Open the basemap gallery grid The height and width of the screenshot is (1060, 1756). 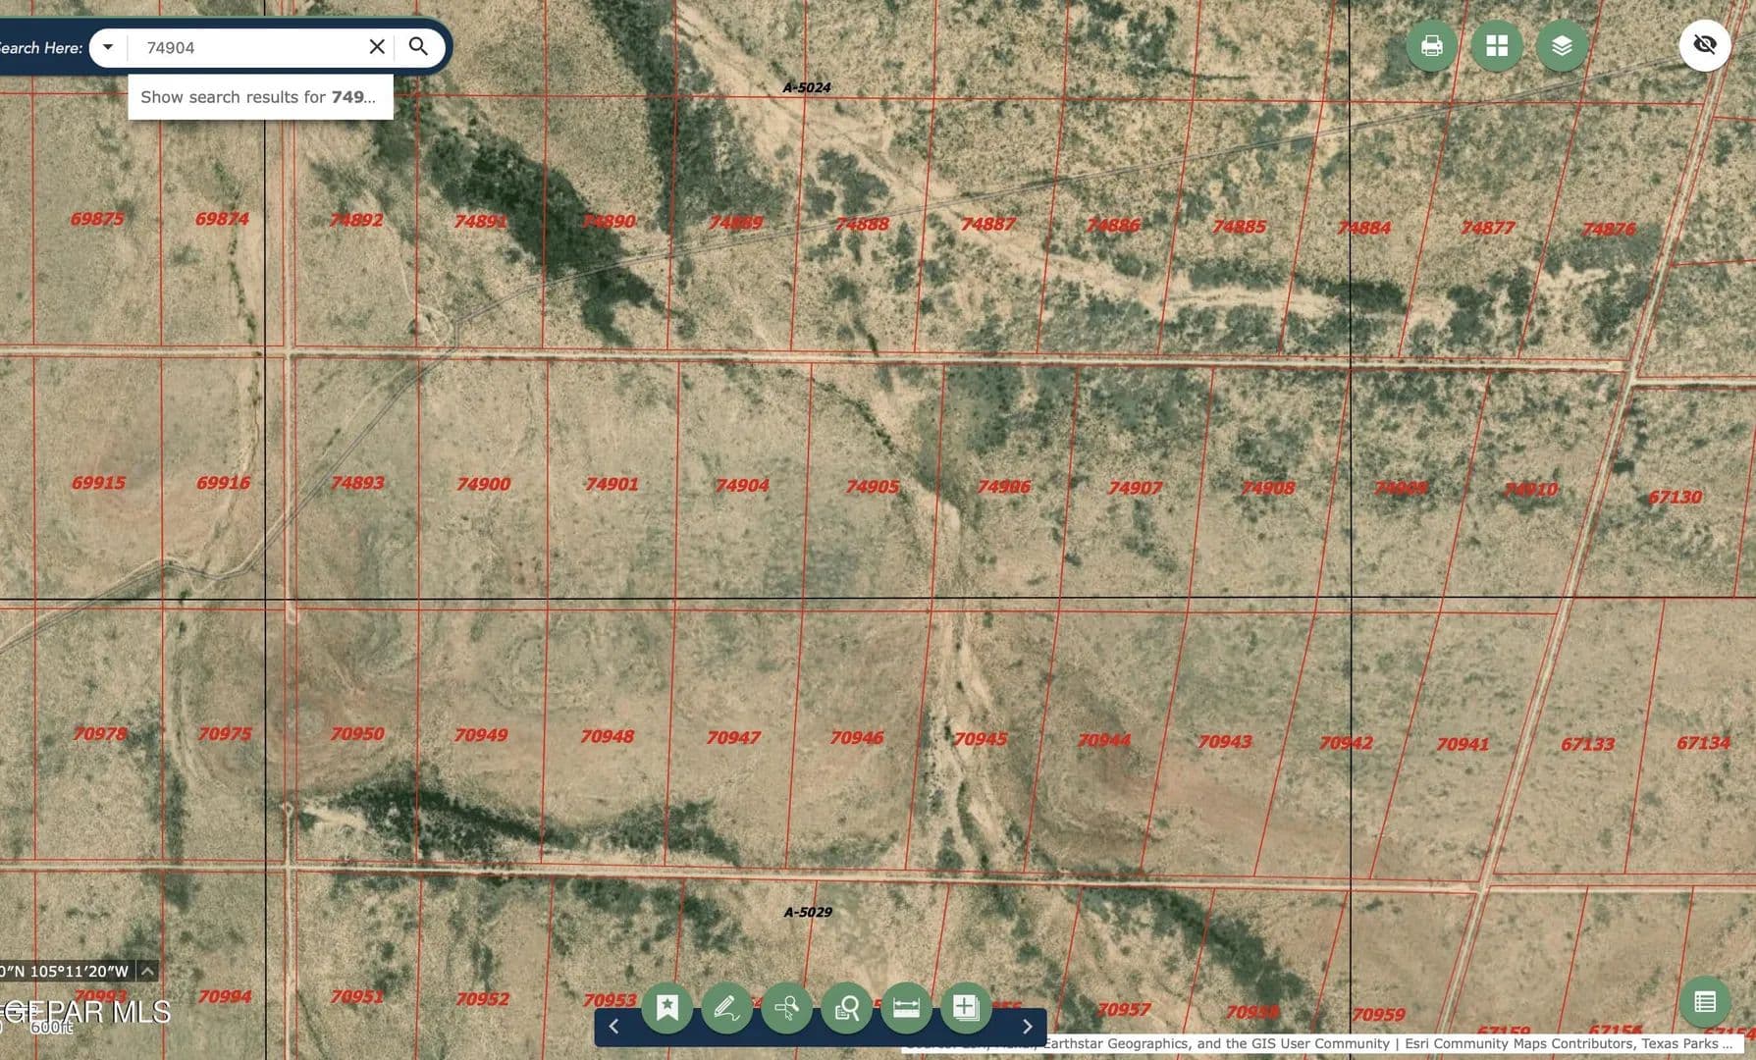click(x=1496, y=46)
